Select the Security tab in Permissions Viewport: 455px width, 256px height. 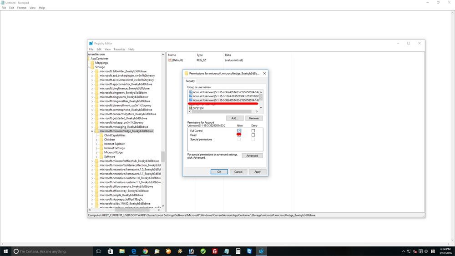(190, 81)
